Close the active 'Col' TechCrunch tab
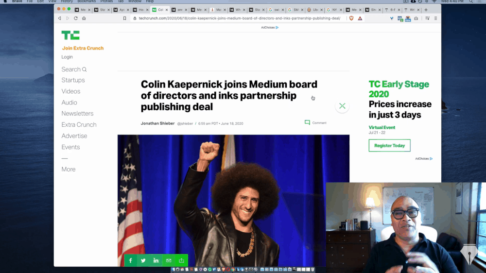The width and height of the screenshot is (486, 273). click(167, 10)
